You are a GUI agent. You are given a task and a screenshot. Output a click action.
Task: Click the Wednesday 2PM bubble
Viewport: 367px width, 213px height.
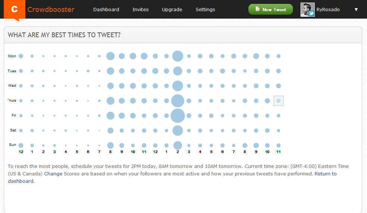[x=178, y=86]
